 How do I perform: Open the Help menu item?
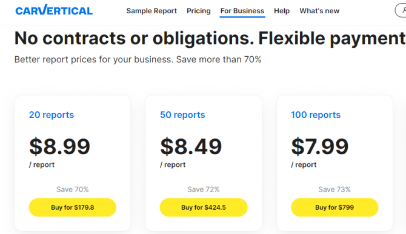tap(282, 11)
